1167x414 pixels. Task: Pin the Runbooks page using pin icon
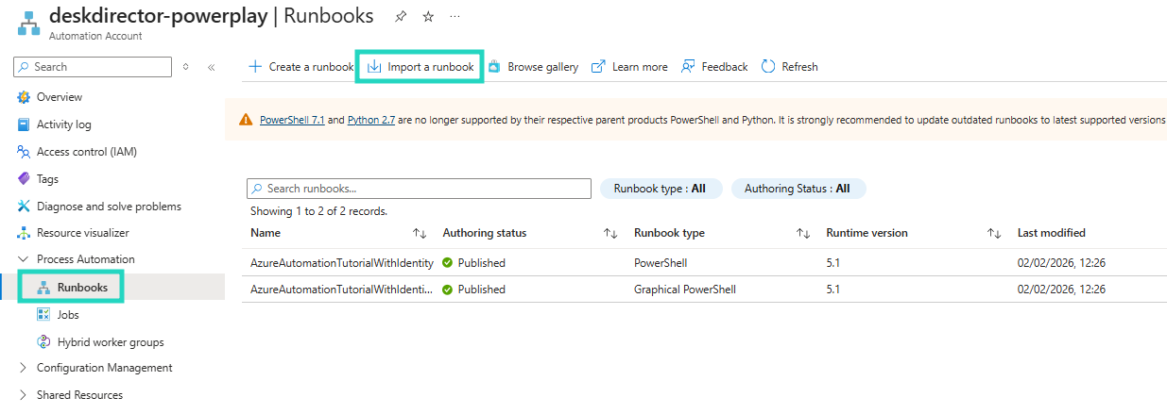tap(401, 17)
